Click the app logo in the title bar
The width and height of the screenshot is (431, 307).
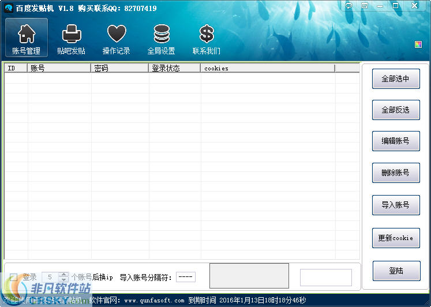(9, 8)
